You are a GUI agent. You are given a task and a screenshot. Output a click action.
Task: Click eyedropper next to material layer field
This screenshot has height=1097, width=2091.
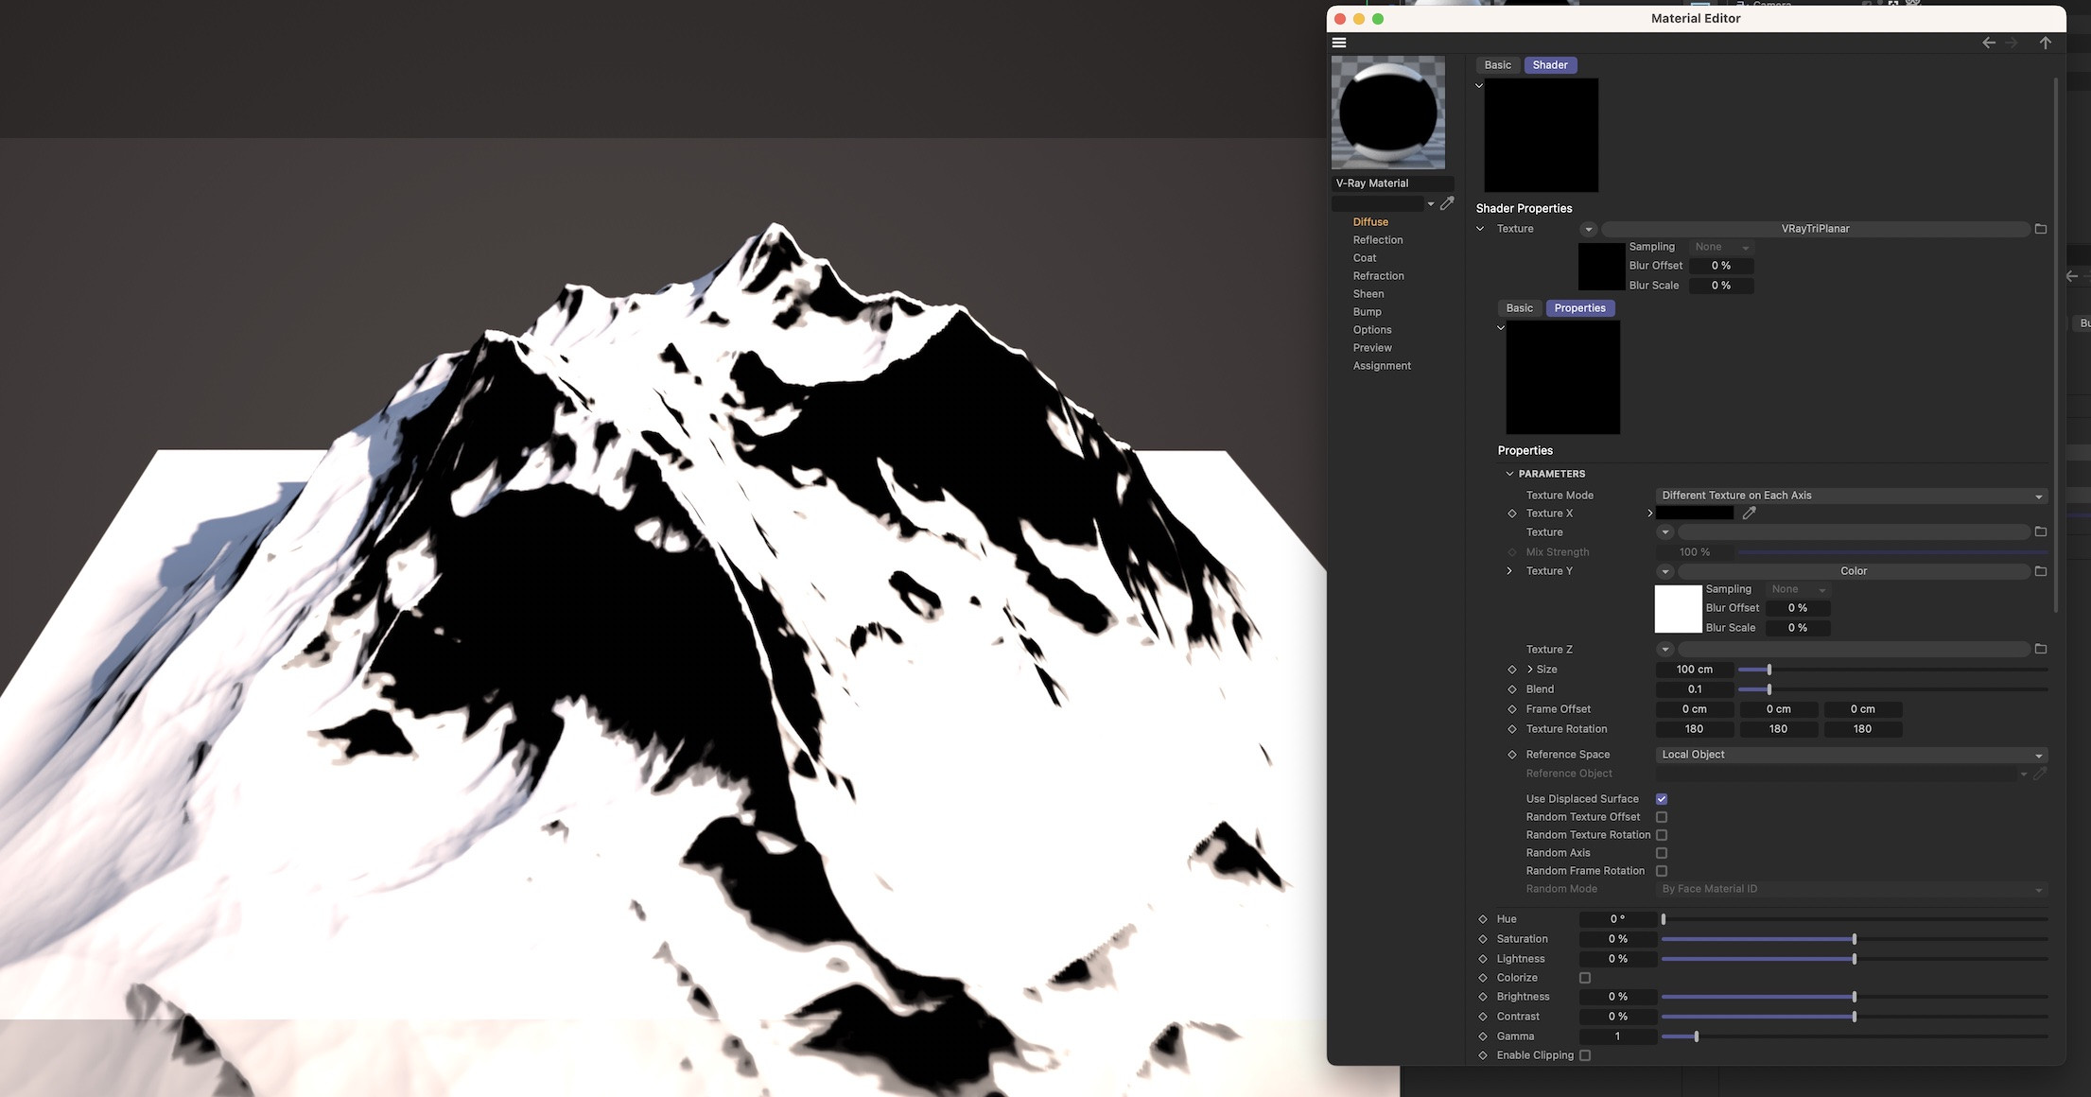pyautogui.click(x=1447, y=203)
